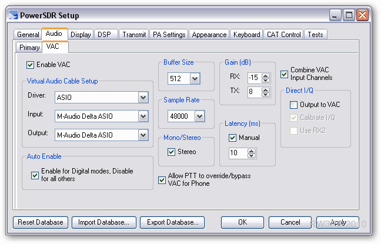
Task: Click the latency value field showing 10
Action: [x=238, y=153]
